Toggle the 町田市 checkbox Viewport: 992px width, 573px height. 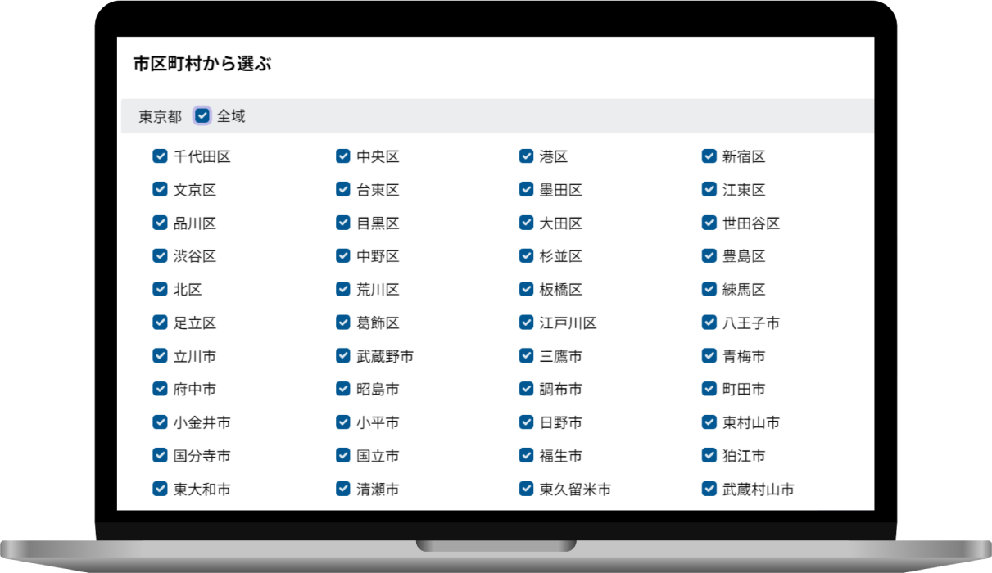pyautogui.click(x=709, y=389)
